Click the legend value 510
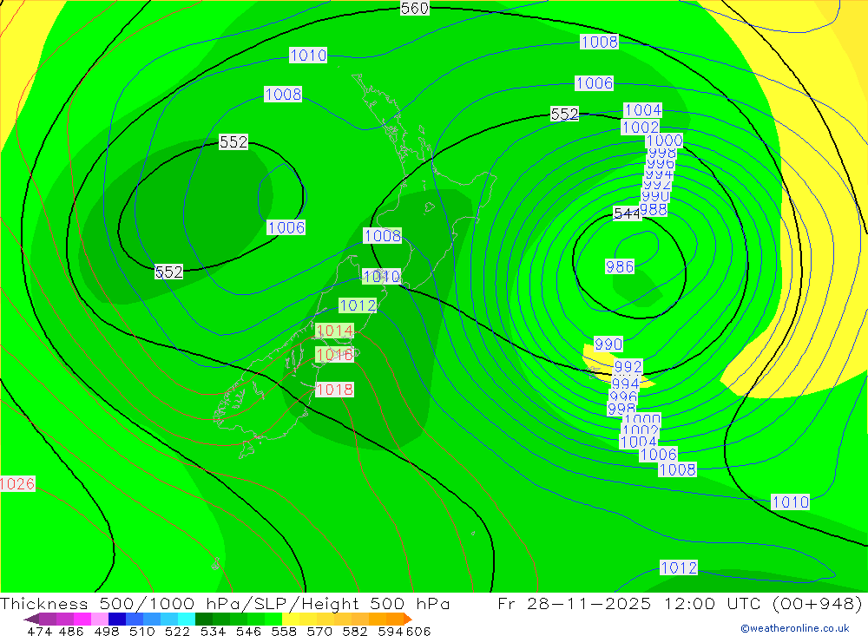 (x=141, y=631)
